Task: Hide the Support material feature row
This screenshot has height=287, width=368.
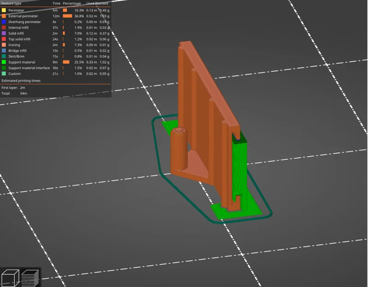Action: (x=56, y=62)
